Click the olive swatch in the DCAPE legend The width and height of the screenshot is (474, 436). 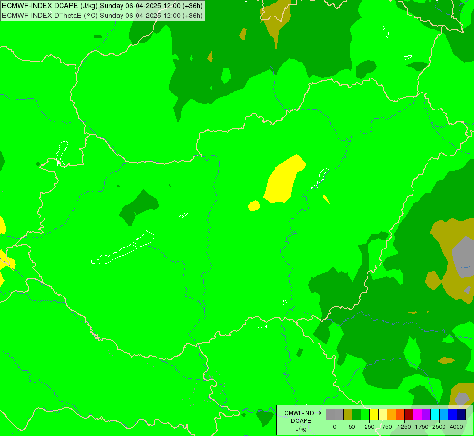[348, 415]
